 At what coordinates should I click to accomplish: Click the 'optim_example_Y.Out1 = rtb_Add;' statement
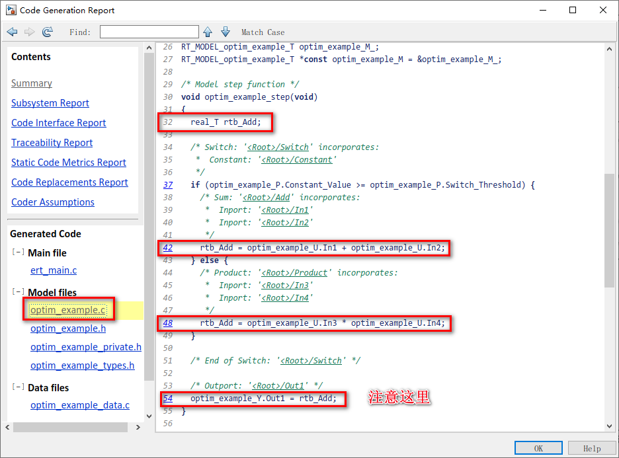tap(263, 399)
